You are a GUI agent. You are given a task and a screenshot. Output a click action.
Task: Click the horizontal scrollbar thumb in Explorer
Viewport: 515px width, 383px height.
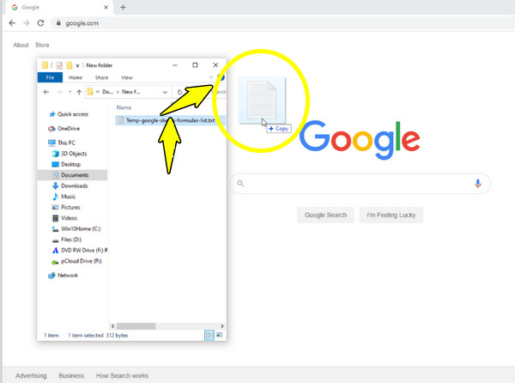click(x=136, y=326)
